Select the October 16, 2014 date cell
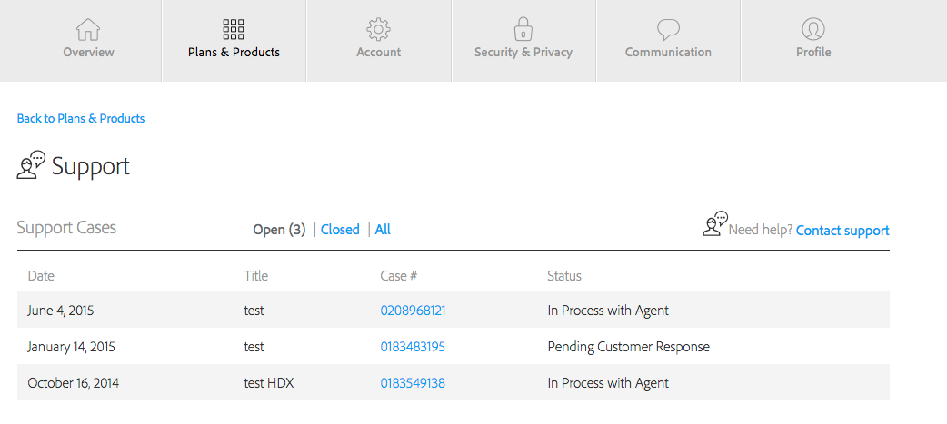 click(x=73, y=383)
